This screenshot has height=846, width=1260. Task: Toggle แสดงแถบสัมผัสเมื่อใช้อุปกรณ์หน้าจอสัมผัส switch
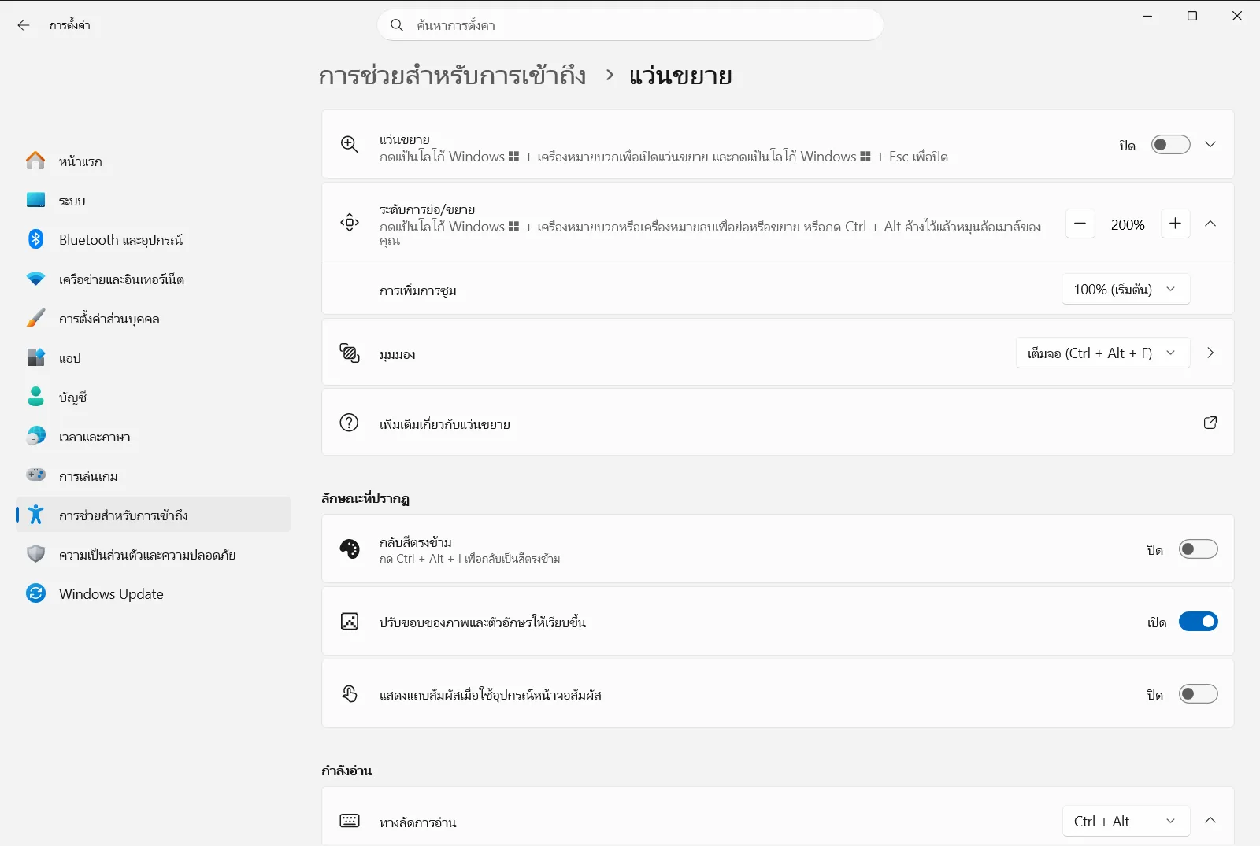(x=1198, y=694)
